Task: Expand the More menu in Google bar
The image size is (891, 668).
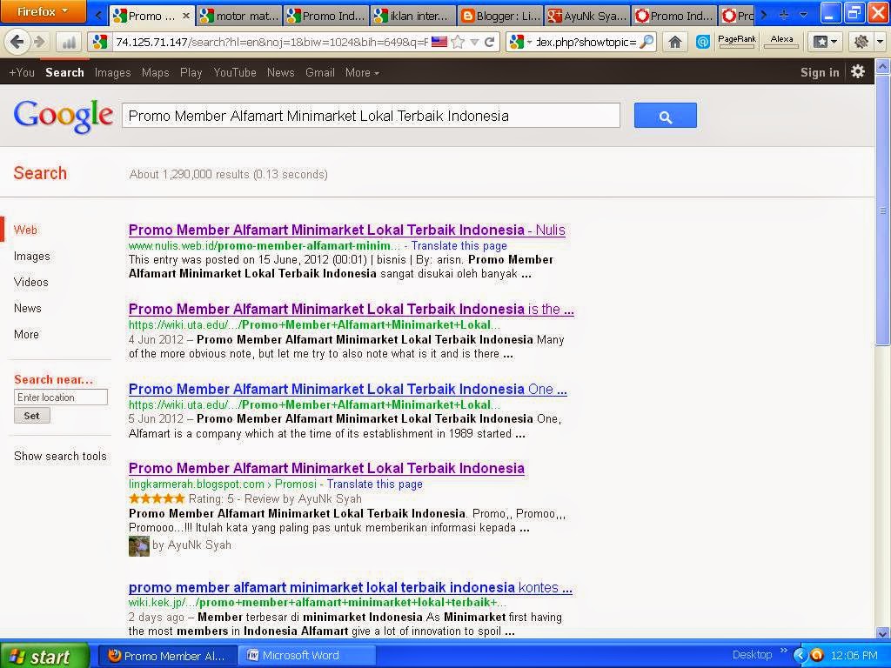Action: (x=362, y=72)
